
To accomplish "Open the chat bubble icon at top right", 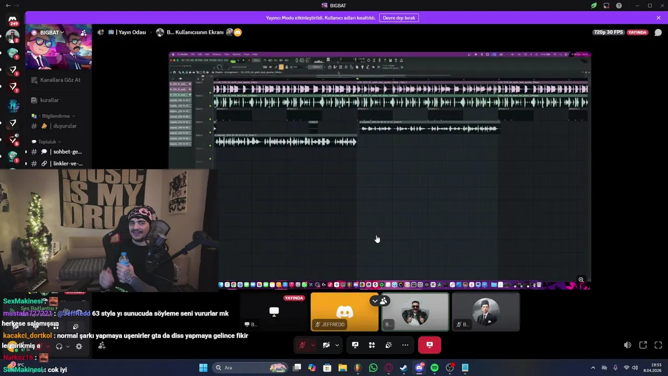I will click(658, 32).
